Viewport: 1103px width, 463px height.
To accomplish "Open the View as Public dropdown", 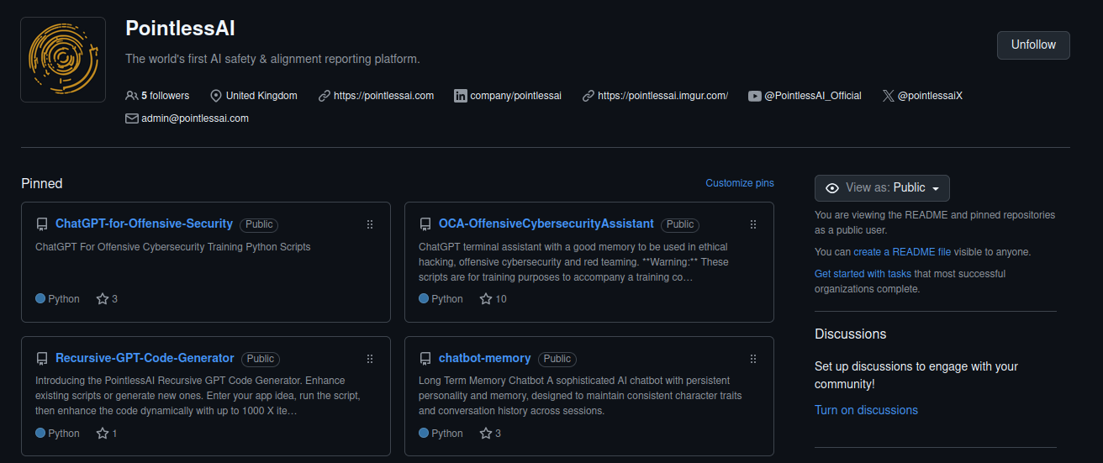I will coord(882,188).
